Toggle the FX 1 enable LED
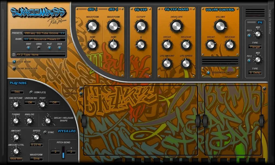The height and width of the screenshot is (165, 275). 249,36
